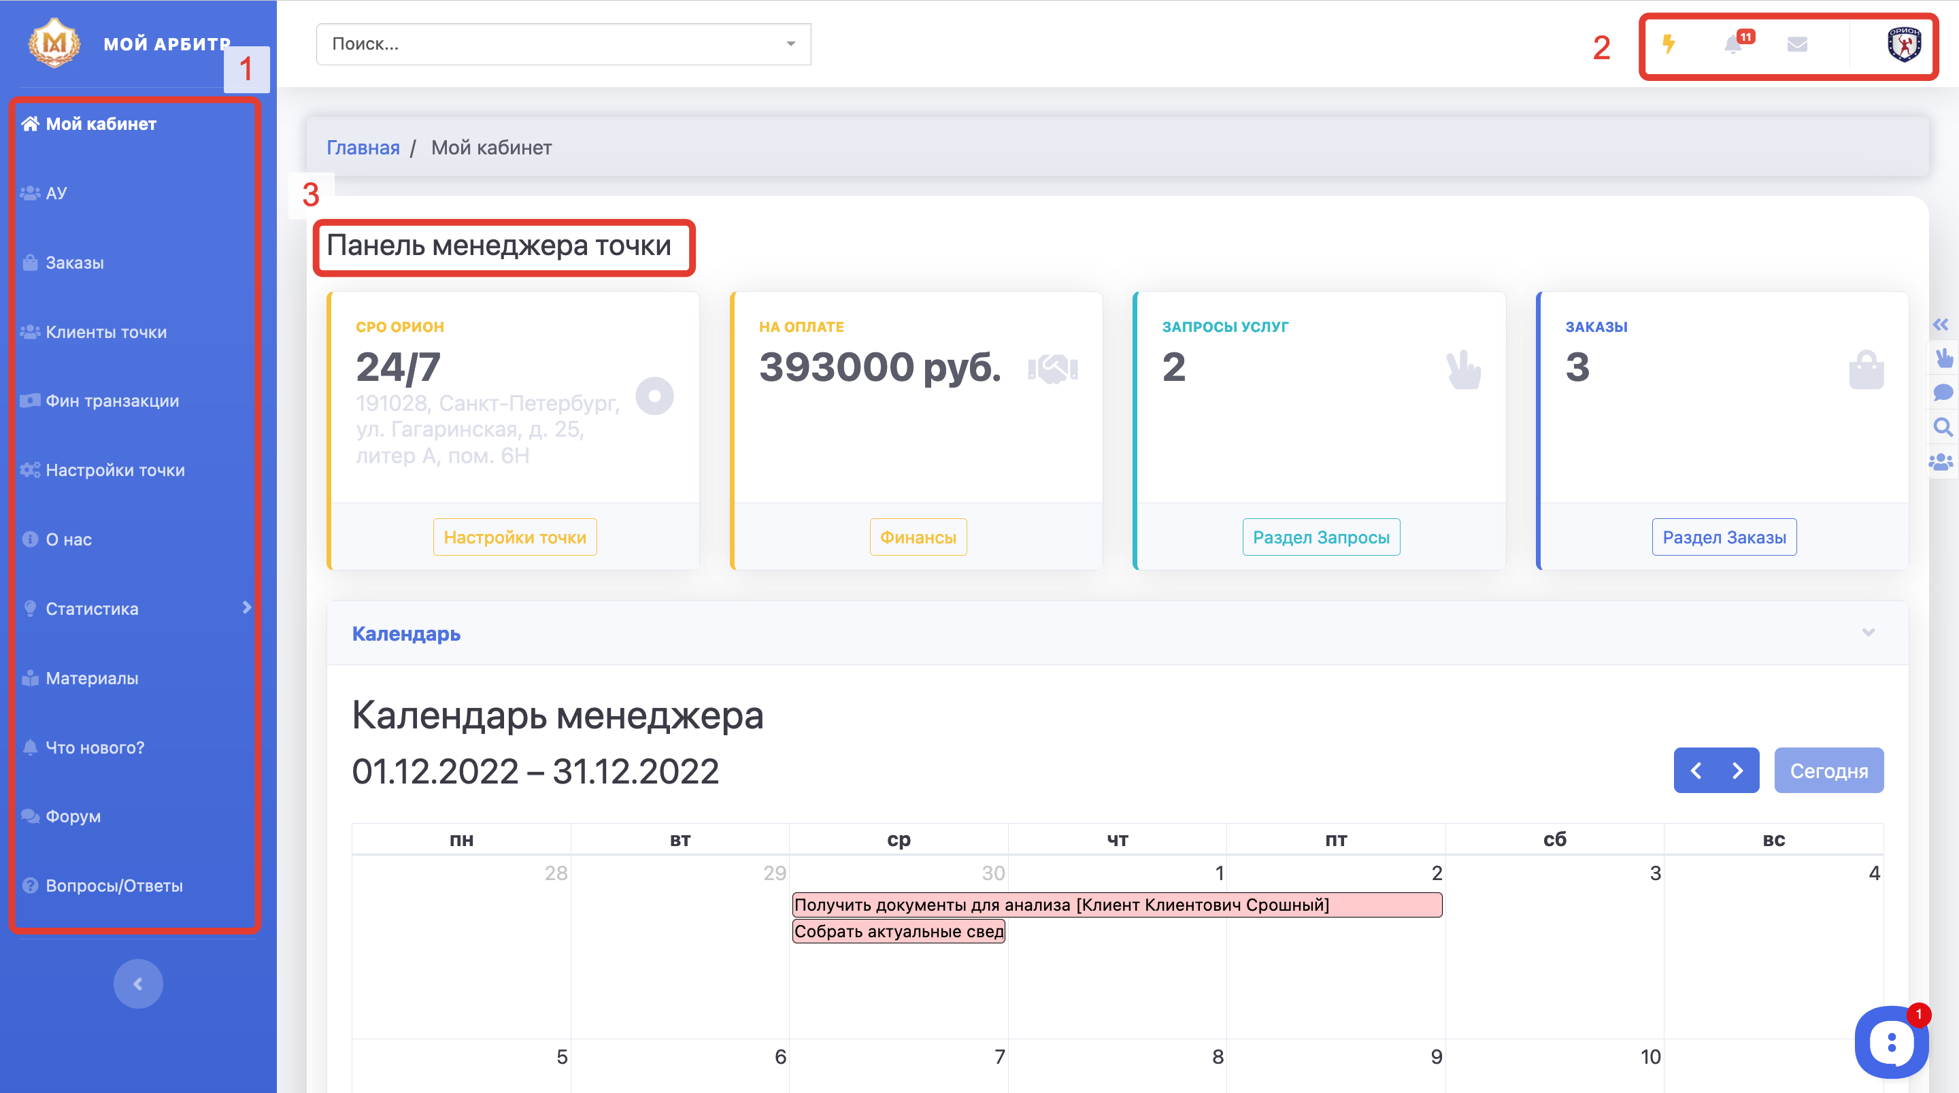Collapse the right side panel with double arrows
Image resolution: width=1959 pixels, height=1093 pixels.
1942,324
